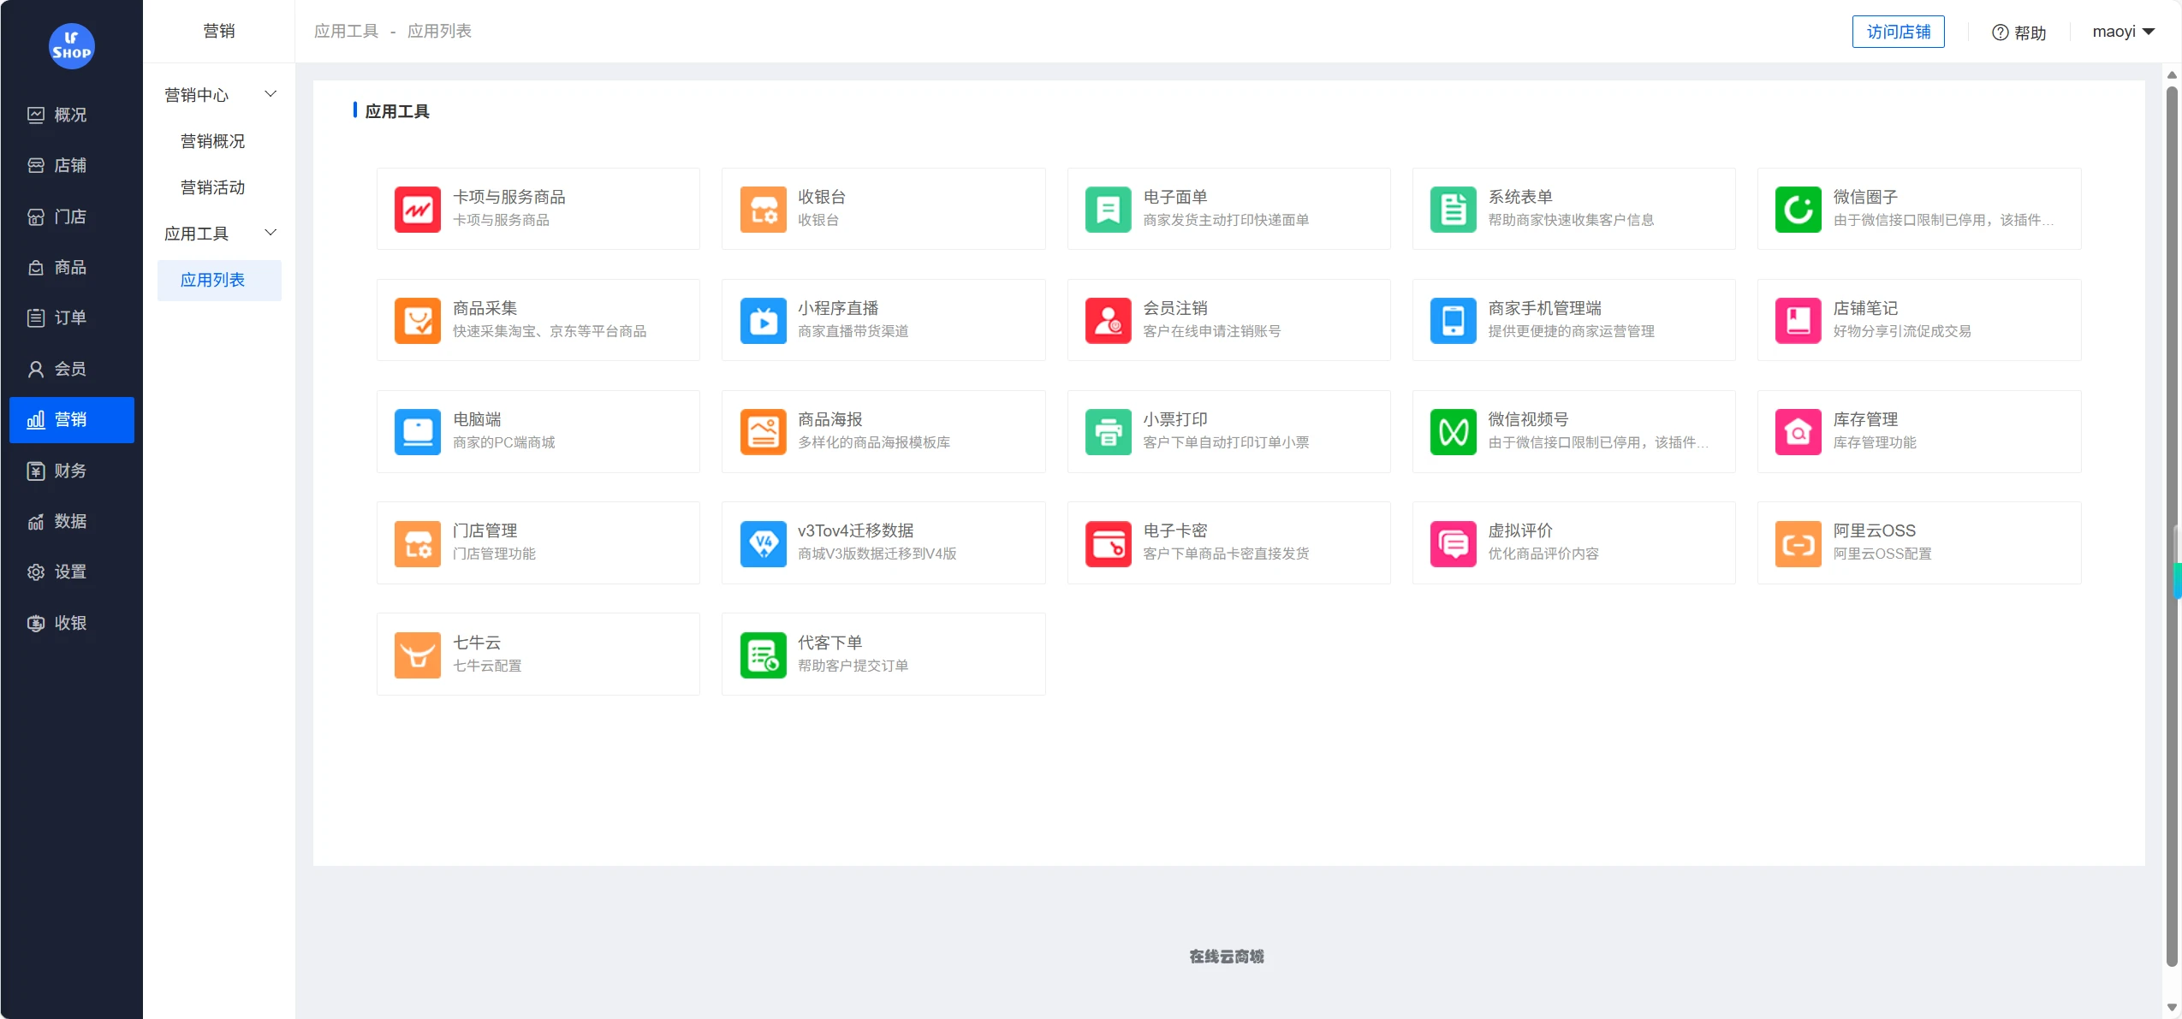Open the 阿里云OSS configuration tool
The height and width of the screenshot is (1019, 2182).
pos(1917,542)
